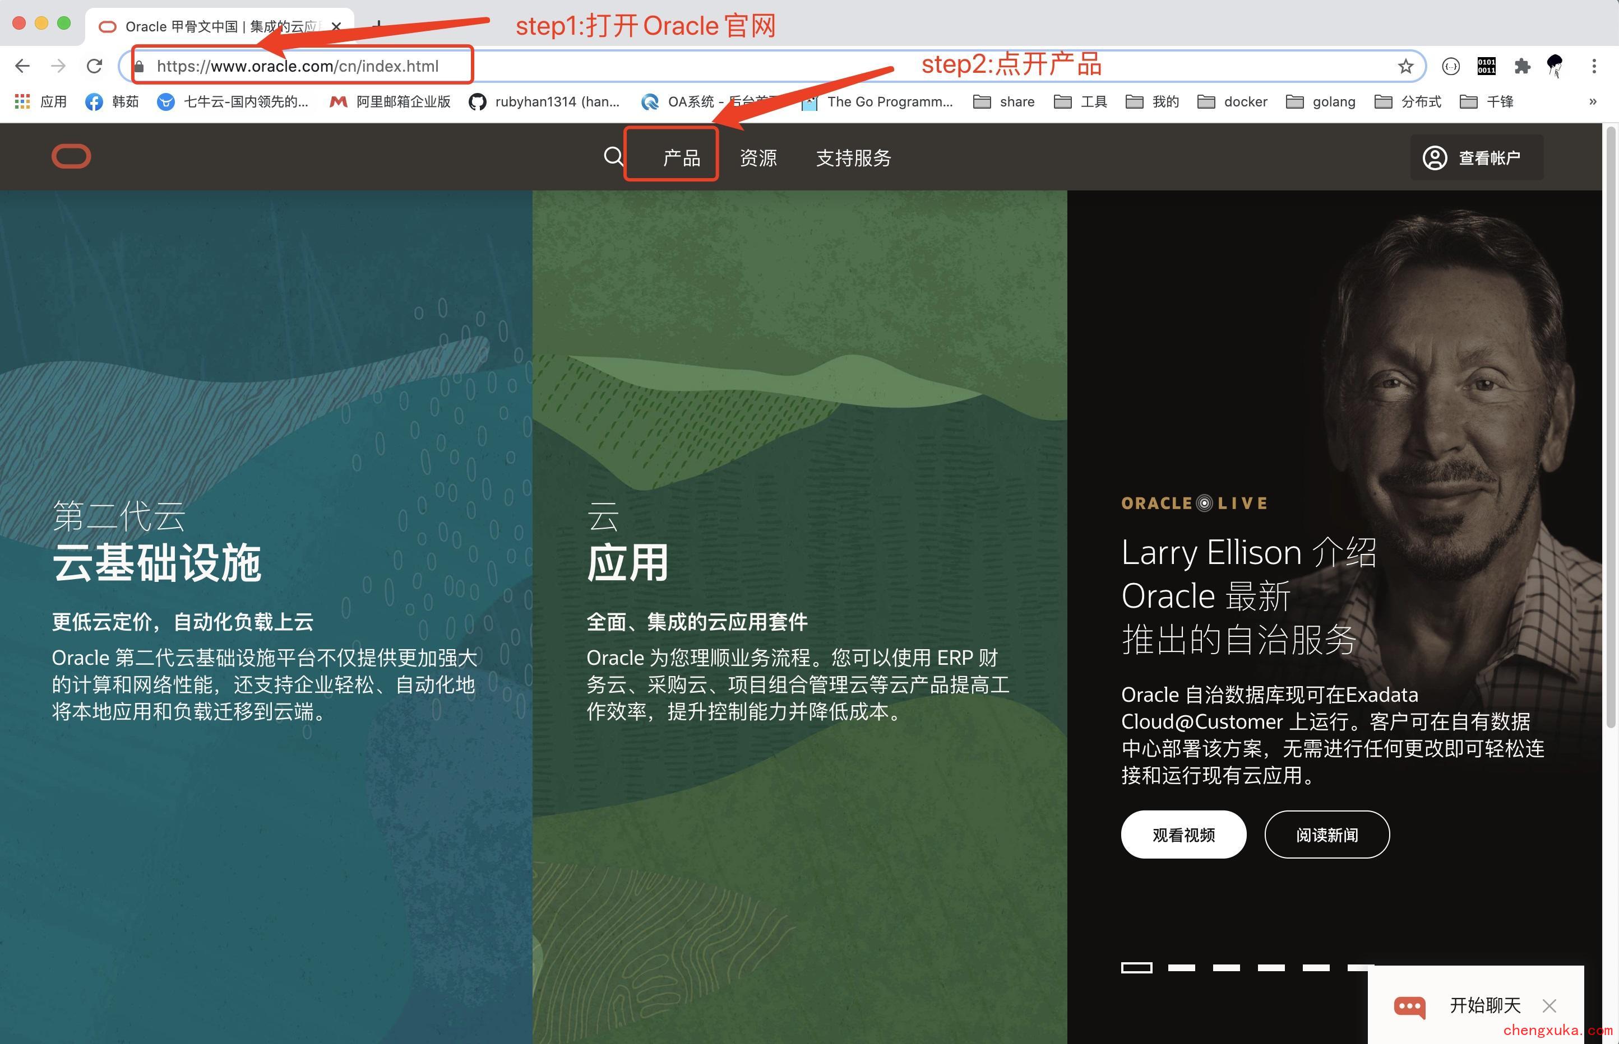Open the 应用 apps grid bookmark

[41, 102]
